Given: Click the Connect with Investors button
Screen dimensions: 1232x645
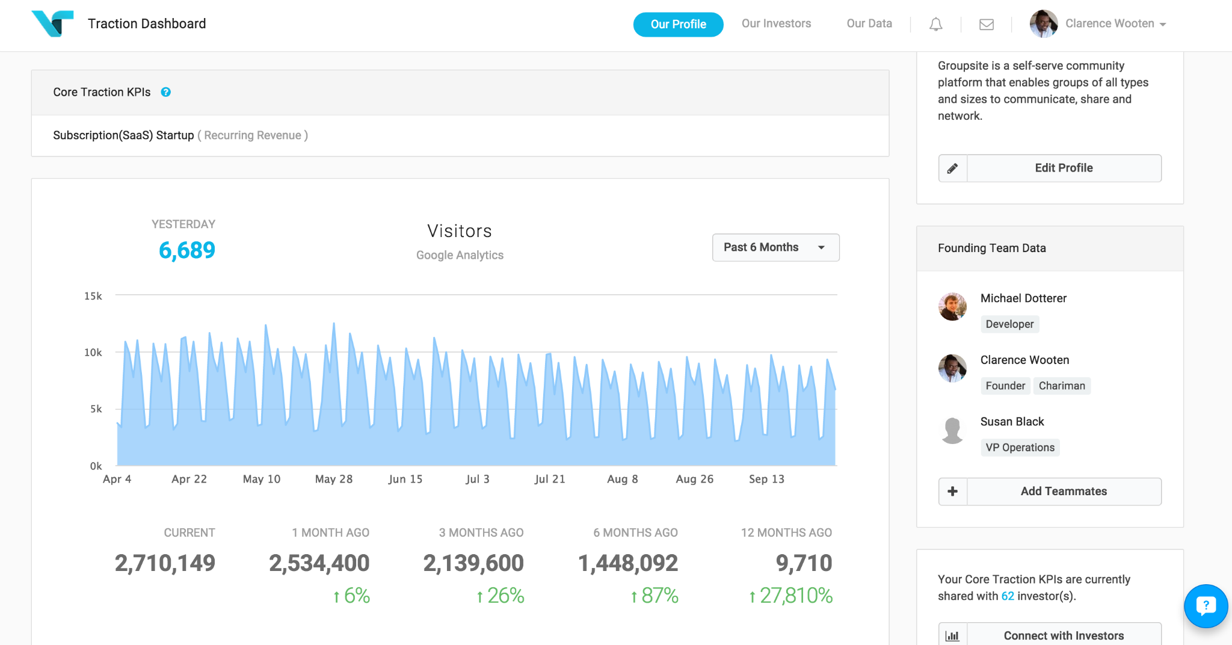Looking at the screenshot, I should click(x=1050, y=635).
